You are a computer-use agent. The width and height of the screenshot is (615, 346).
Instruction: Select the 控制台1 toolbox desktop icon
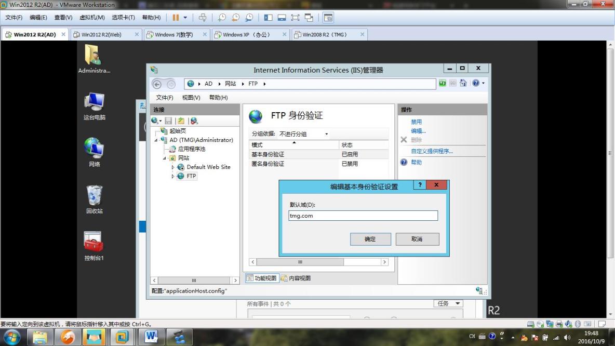point(94,246)
